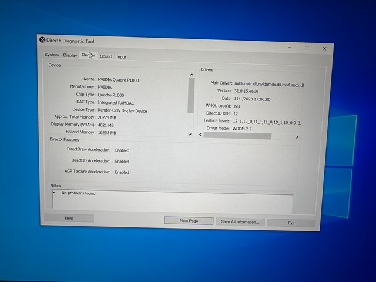
Task: Click inside the Notes text box
Action: 172,201
